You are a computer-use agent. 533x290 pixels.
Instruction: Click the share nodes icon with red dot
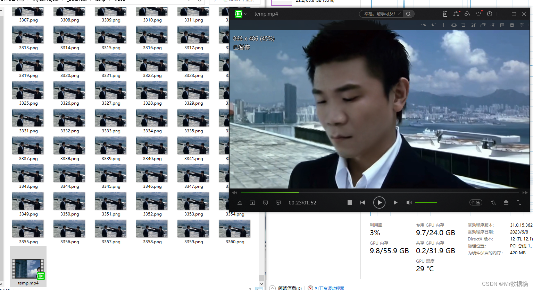pyautogui.click(x=456, y=14)
